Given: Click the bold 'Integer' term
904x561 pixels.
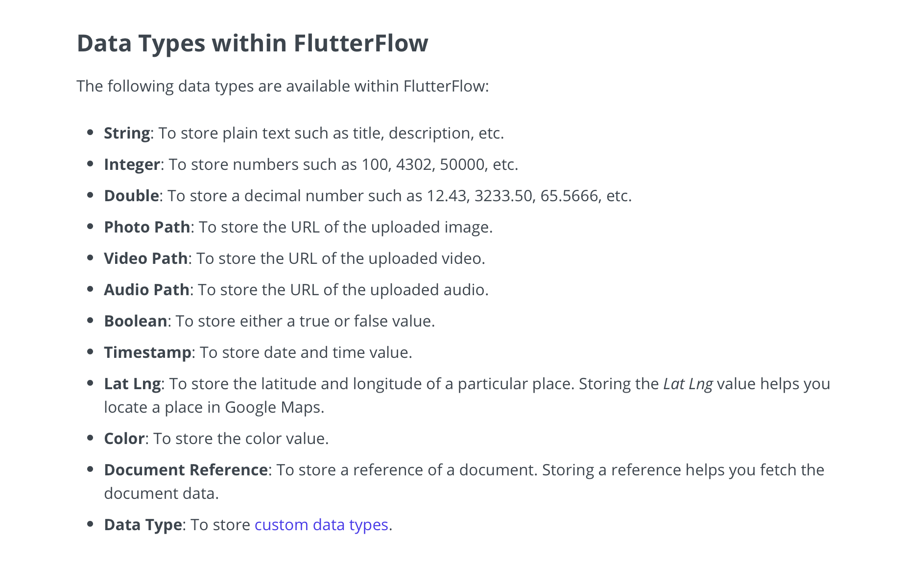Looking at the screenshot, I should point(132,164).
